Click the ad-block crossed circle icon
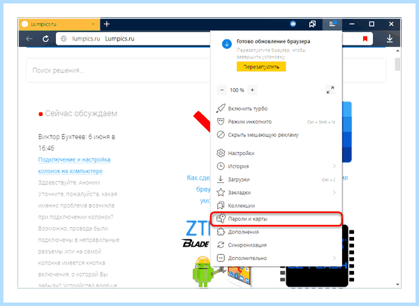 click(221, 135)
